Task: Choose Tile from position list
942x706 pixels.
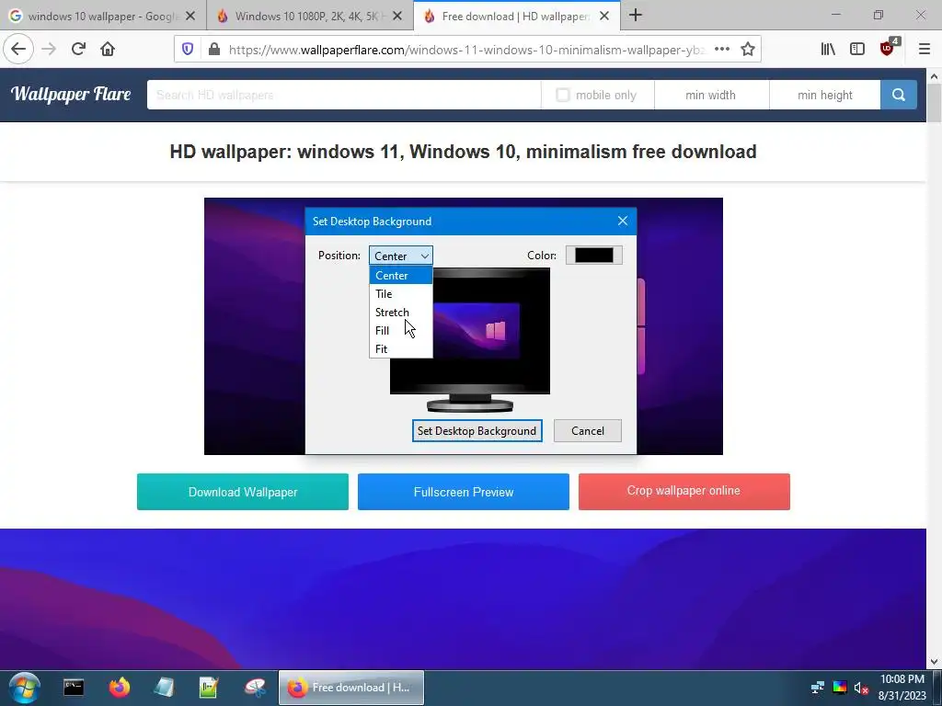Action: point(401,294)
